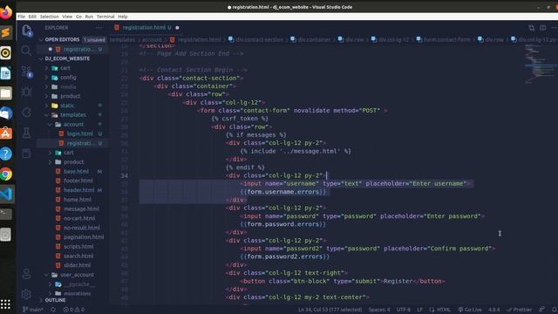Open the Manage gear menu
The height and width of the screenshot is (314, 558).
pyautogui.click(x=26, y=294)
